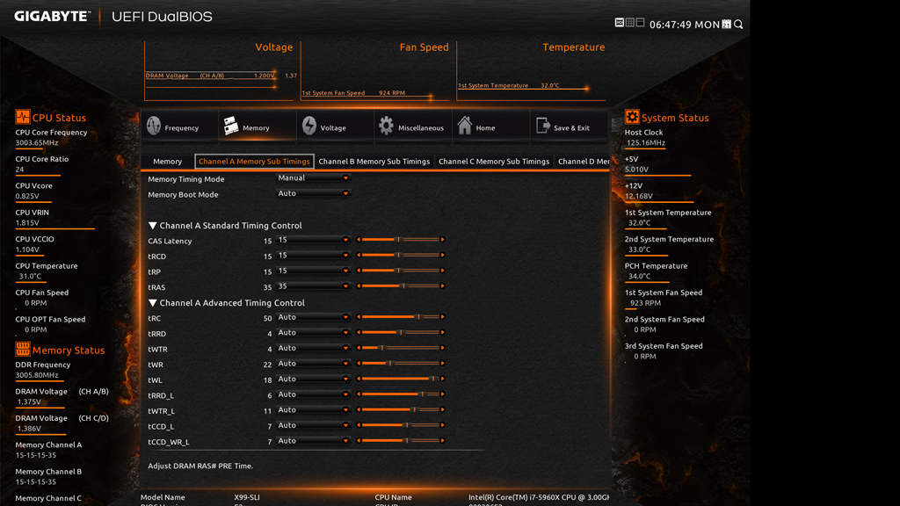Open Voltage section via lightning bolt icon
This screenshot has height=506, width=900.
(x=308, y=126)
